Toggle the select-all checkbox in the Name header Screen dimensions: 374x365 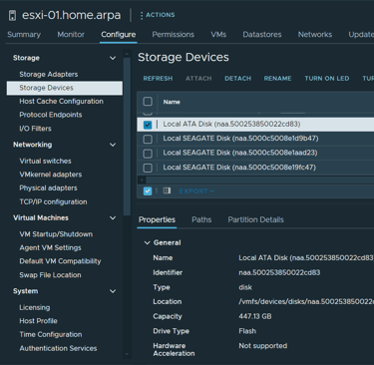tap(148, 102)
